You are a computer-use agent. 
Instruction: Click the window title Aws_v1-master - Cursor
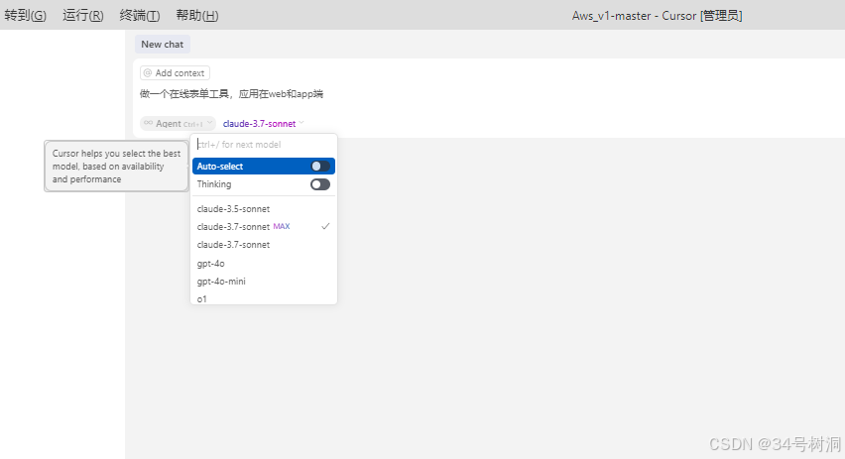pos(657,16)
